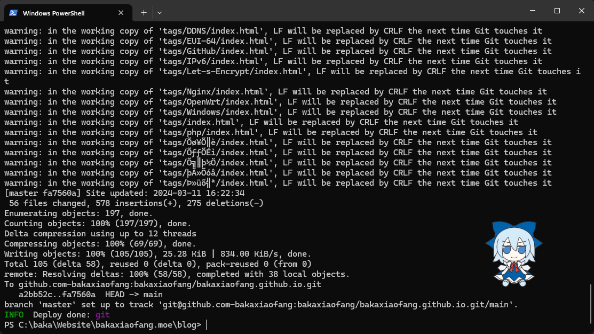Close the terminal window

click(x=581, y=11)
